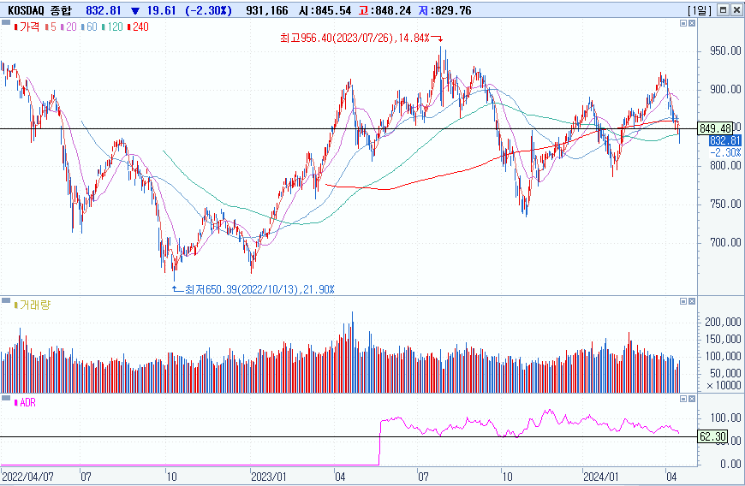Click the 2022/04/07 start date label
The image size is (745, 486).
click(x=28, y=477)
